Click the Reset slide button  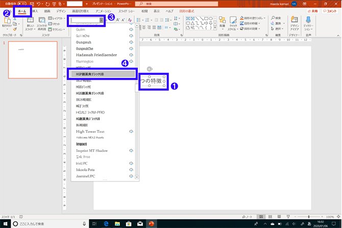click(x=54, y=24)
